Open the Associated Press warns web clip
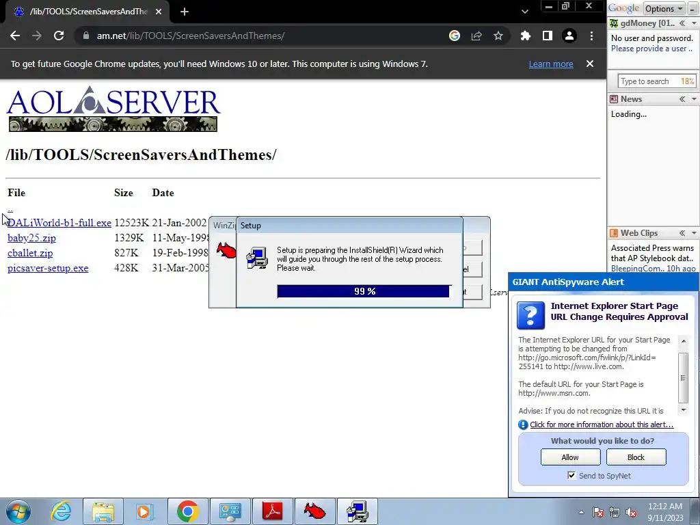Viewport: 700px width, 525px height. [652, 253]
